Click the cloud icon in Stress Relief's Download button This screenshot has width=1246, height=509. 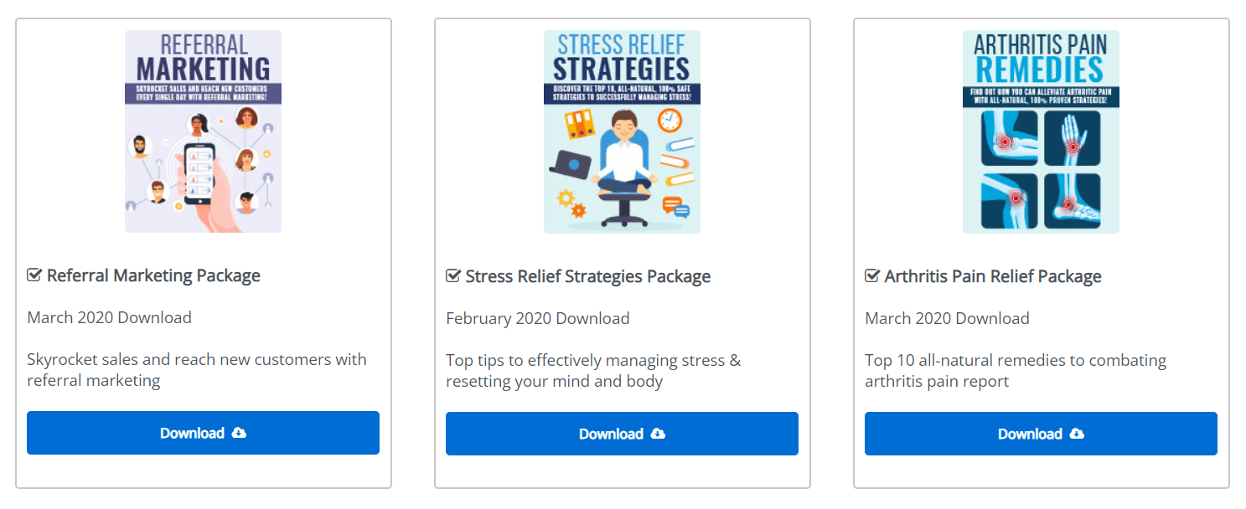click(658, 434)
